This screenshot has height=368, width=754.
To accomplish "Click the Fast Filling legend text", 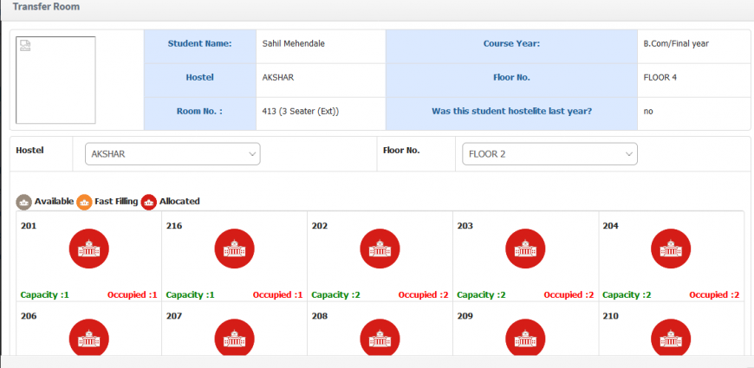I will (x=116, y=201).
